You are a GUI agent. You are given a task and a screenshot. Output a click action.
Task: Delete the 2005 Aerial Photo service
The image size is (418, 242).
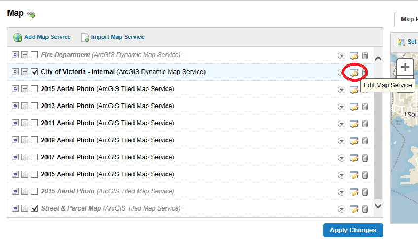click(365, 175)
